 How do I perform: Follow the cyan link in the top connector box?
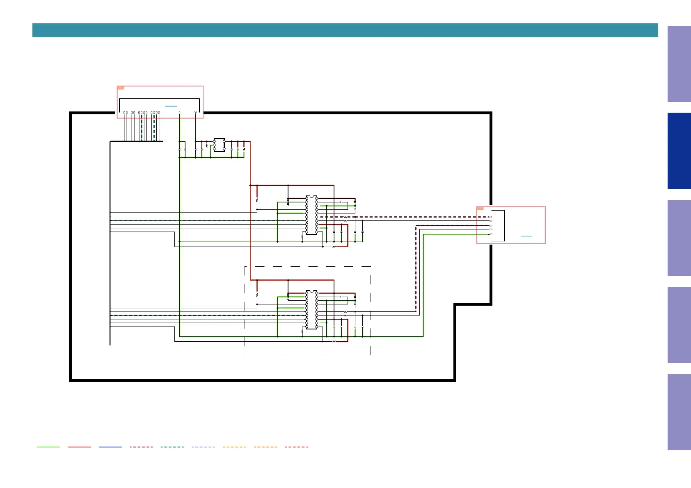tap(171, 106)
